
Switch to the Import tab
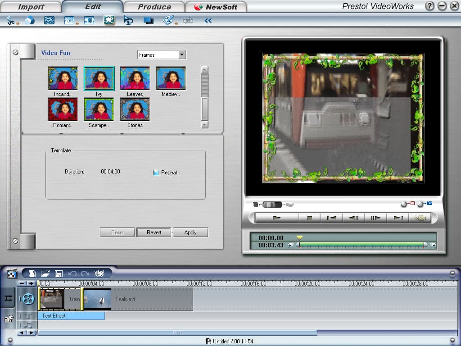[x=31, y=7]
